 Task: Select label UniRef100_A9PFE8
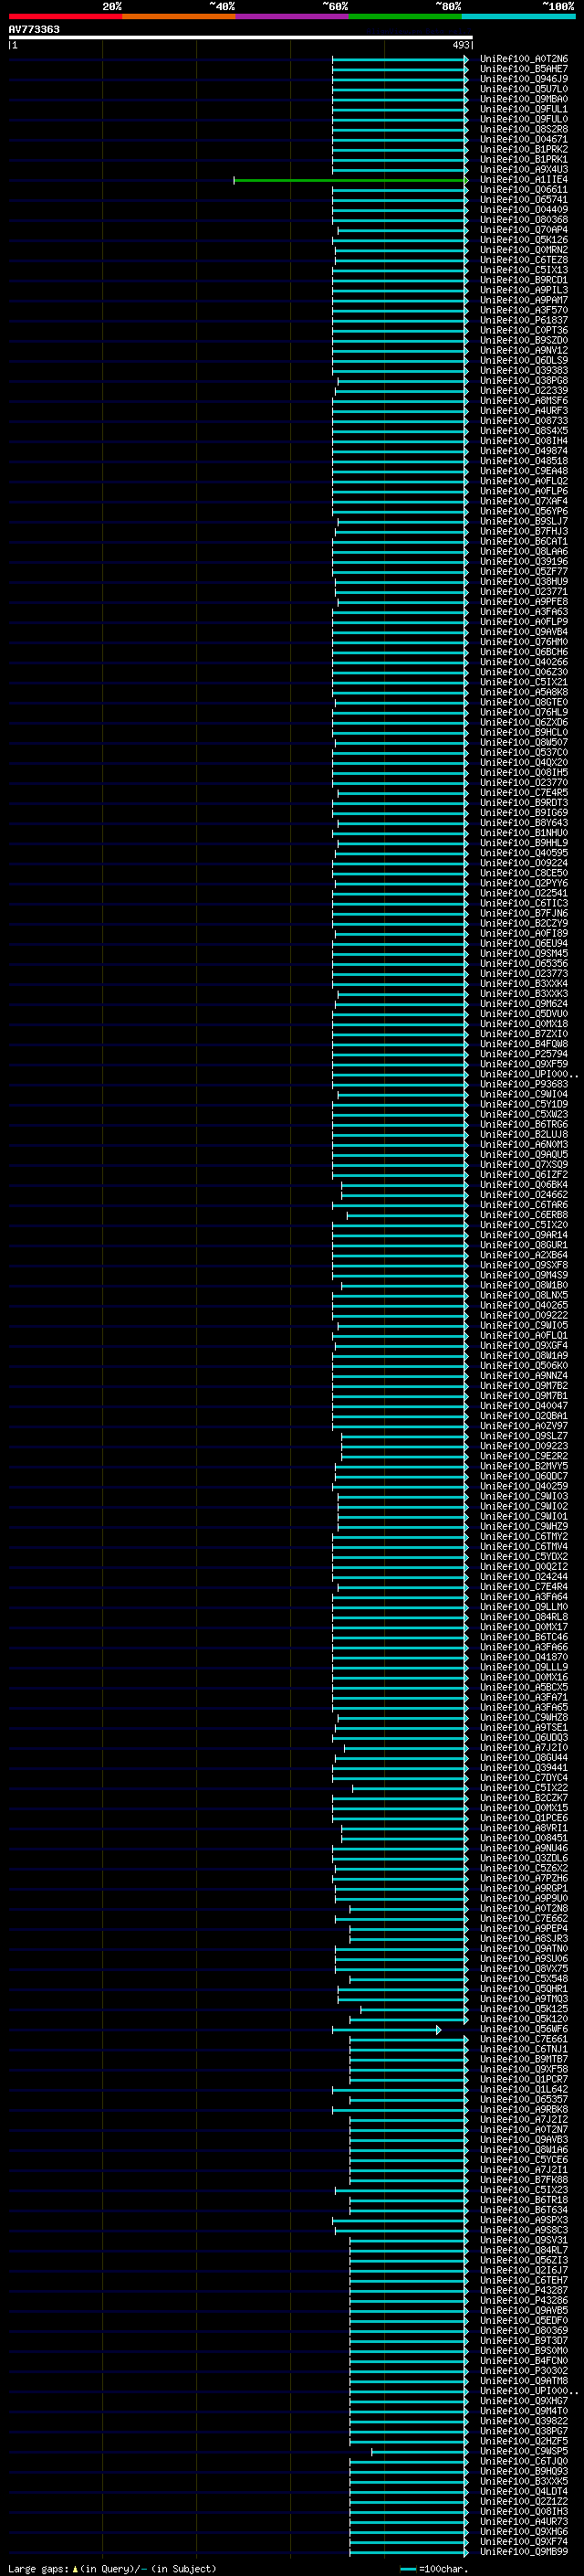pos(523,602)
